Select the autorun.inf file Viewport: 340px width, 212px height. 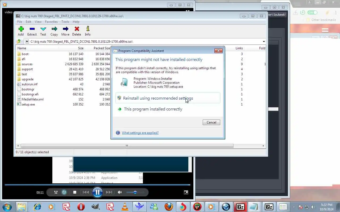(29, 84)
